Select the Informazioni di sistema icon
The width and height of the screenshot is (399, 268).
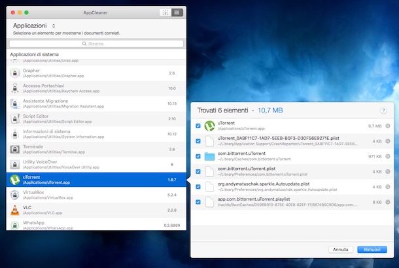(x=15, y=134)
